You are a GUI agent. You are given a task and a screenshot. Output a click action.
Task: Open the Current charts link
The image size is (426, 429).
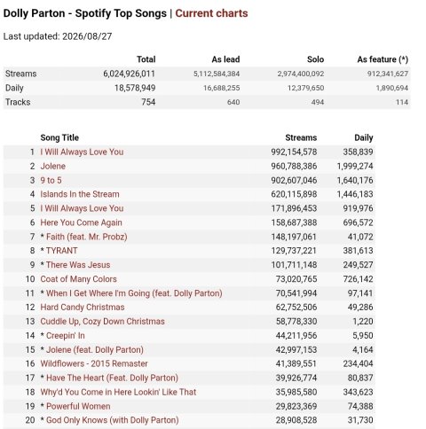[x=211, y=13]
